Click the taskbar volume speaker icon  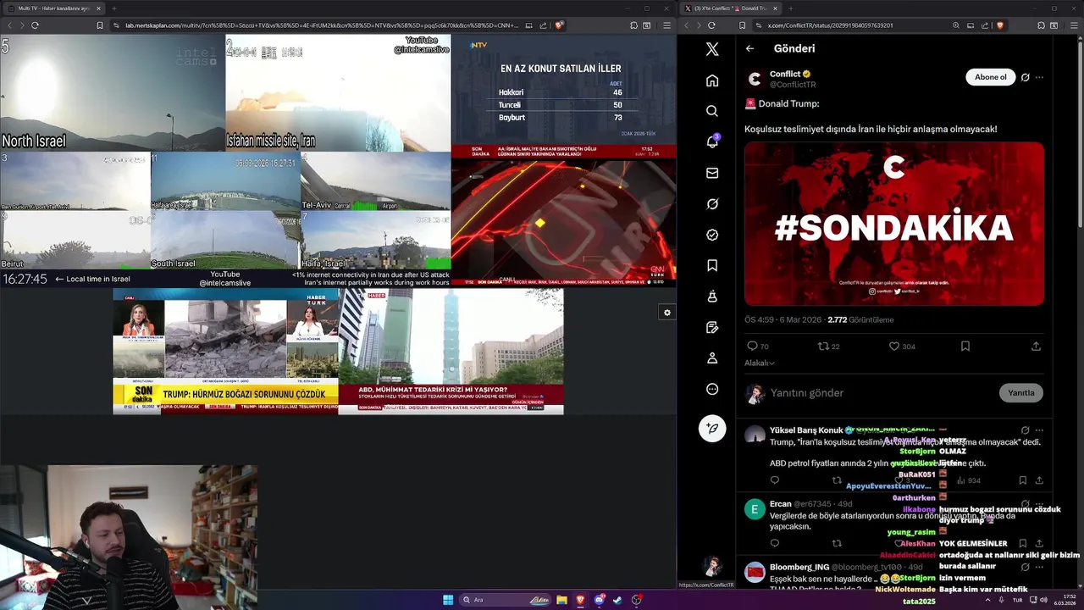[1045, 600]
